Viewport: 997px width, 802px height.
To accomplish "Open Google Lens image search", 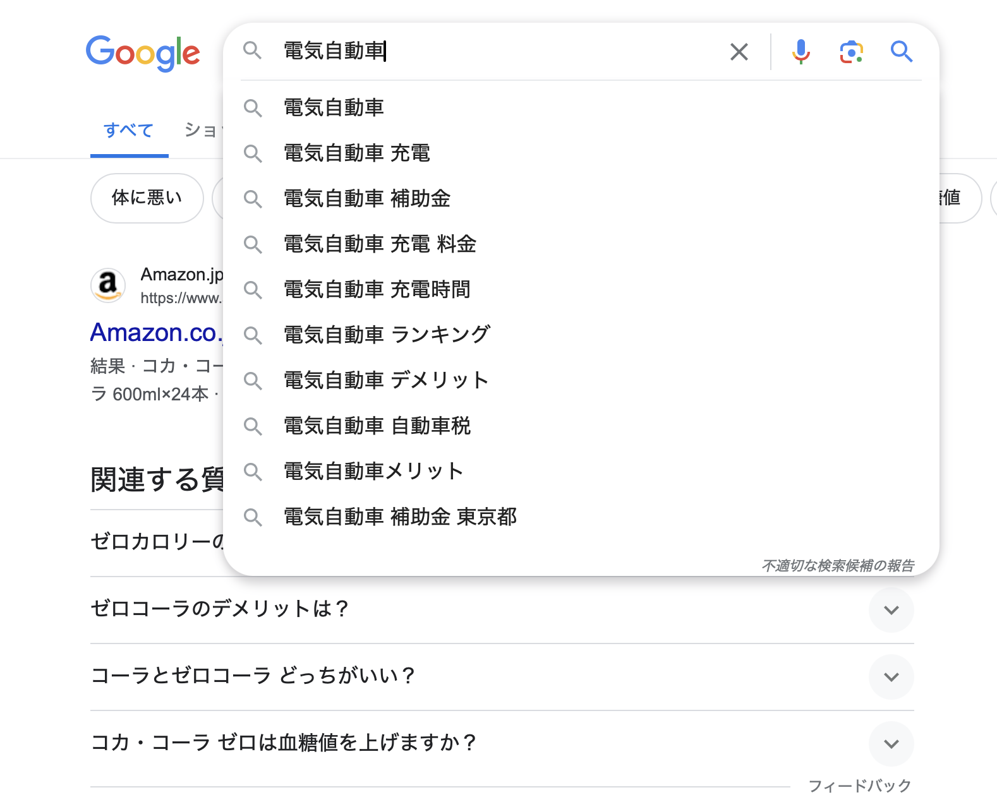I will (851, 52).
